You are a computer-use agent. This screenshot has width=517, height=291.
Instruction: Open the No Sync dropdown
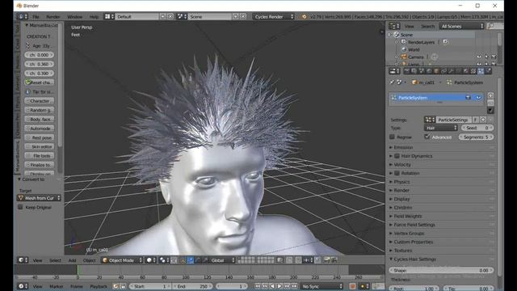322,286
